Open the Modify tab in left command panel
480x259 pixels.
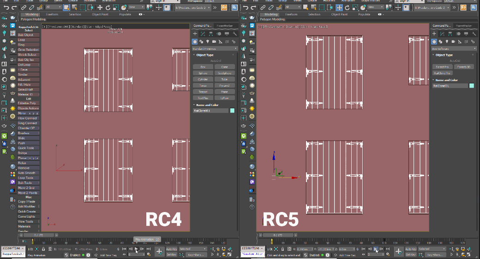pyautogui.click(x=202, y=34)
